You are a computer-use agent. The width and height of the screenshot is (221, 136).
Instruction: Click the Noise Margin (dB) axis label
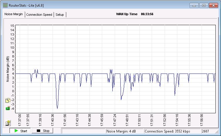pyautogui.click(x=8, y=69)
